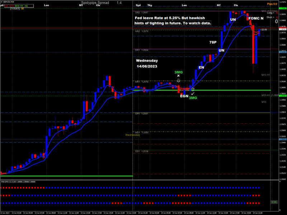Image resolution: width=287 pixels, height=215 pixels.
Task: Click the white current price tag on axis
Action: (283, 29)
